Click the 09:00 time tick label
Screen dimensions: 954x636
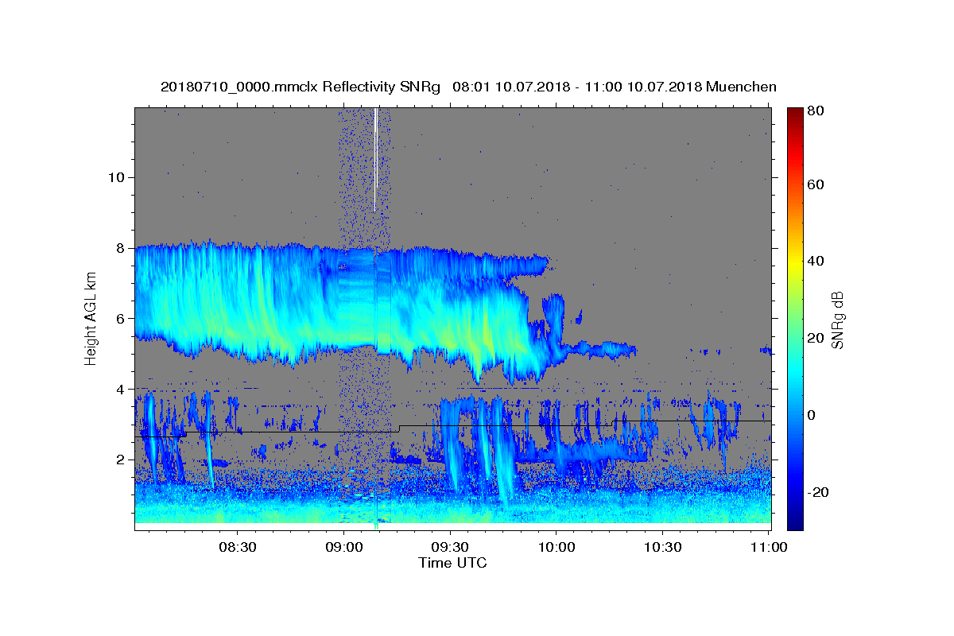pyautogui.click(x=344, y=548)
